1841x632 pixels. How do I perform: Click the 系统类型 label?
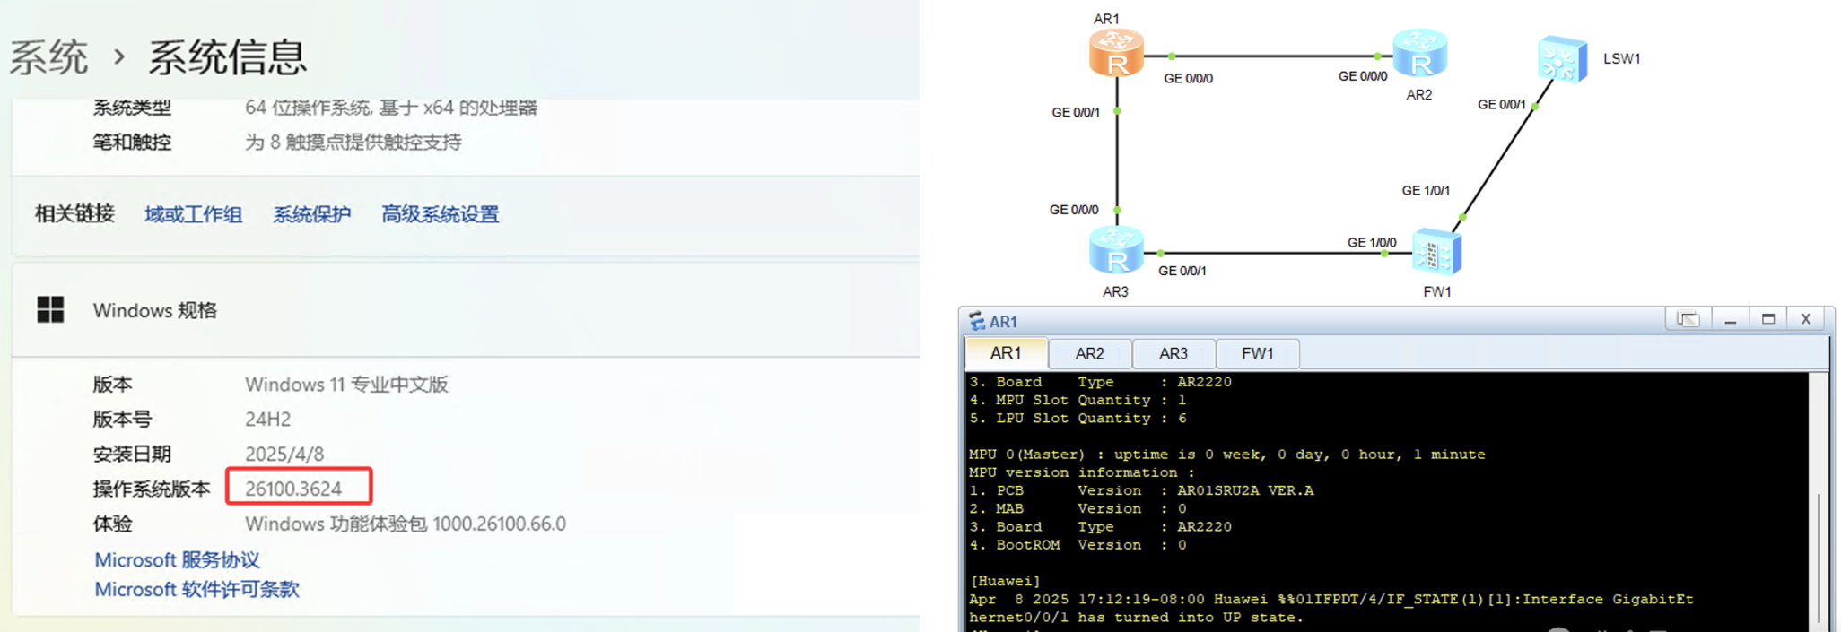[132, 108]
